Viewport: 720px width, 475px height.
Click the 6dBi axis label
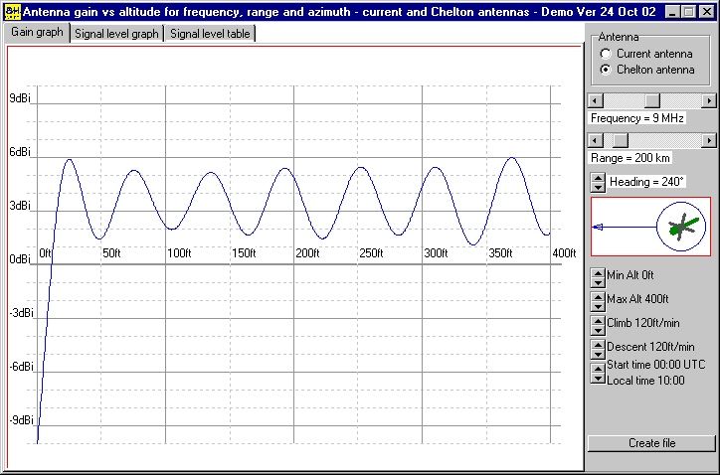tap(20, 152)
